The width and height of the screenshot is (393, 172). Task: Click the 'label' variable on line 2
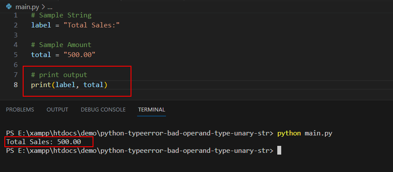point(41,25)
